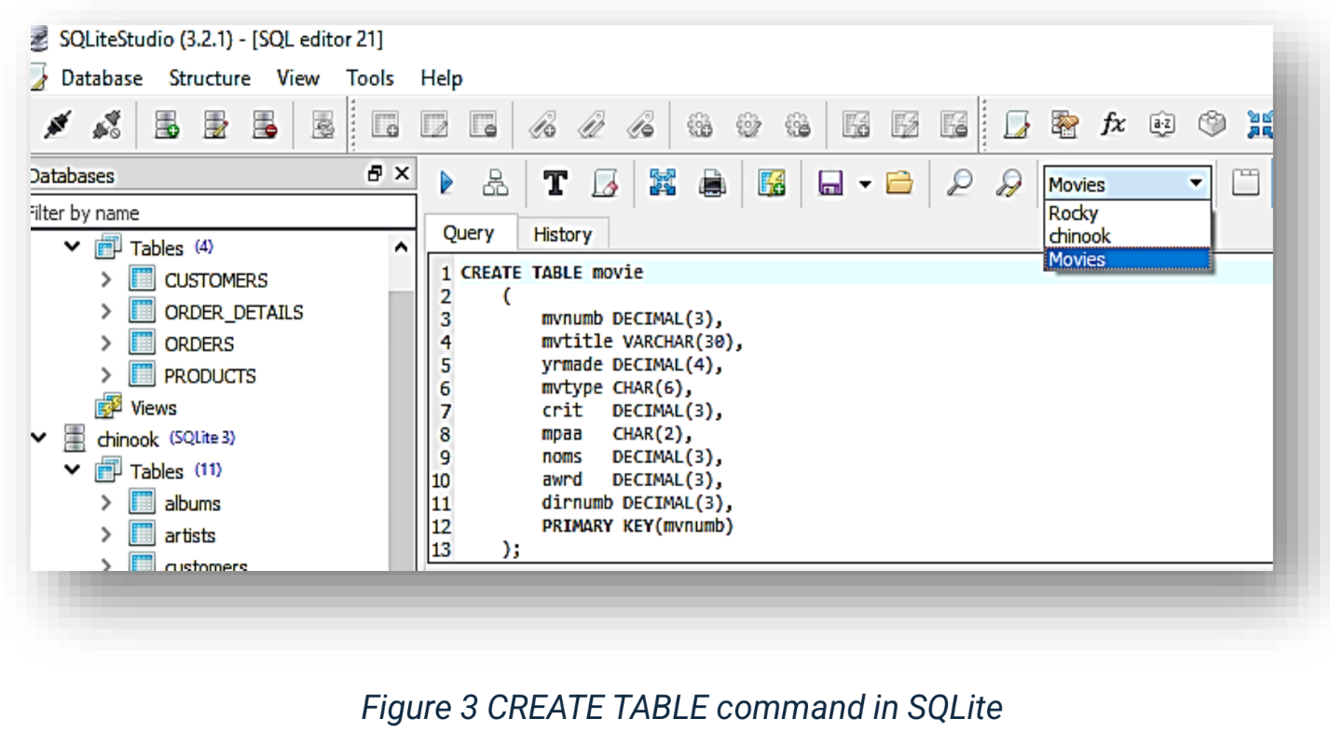This screenshot has height=746, width=1330.
Task: Click the Format SQL (bold T) icon
Action: point(555,183)
